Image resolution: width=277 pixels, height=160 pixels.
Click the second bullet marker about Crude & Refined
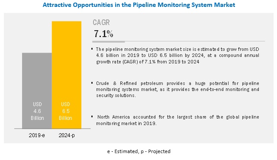tap(92, 83)
